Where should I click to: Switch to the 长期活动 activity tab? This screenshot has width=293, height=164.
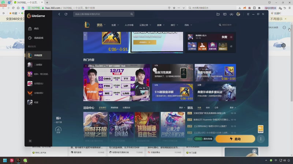[126, 108]
